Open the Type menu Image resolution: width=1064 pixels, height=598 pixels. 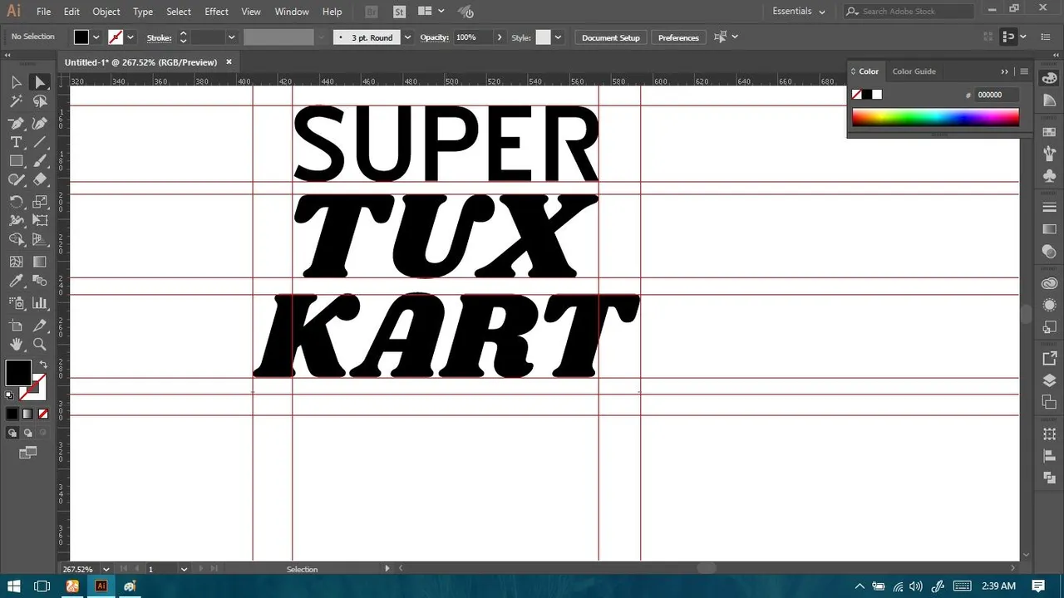(143, 12)
